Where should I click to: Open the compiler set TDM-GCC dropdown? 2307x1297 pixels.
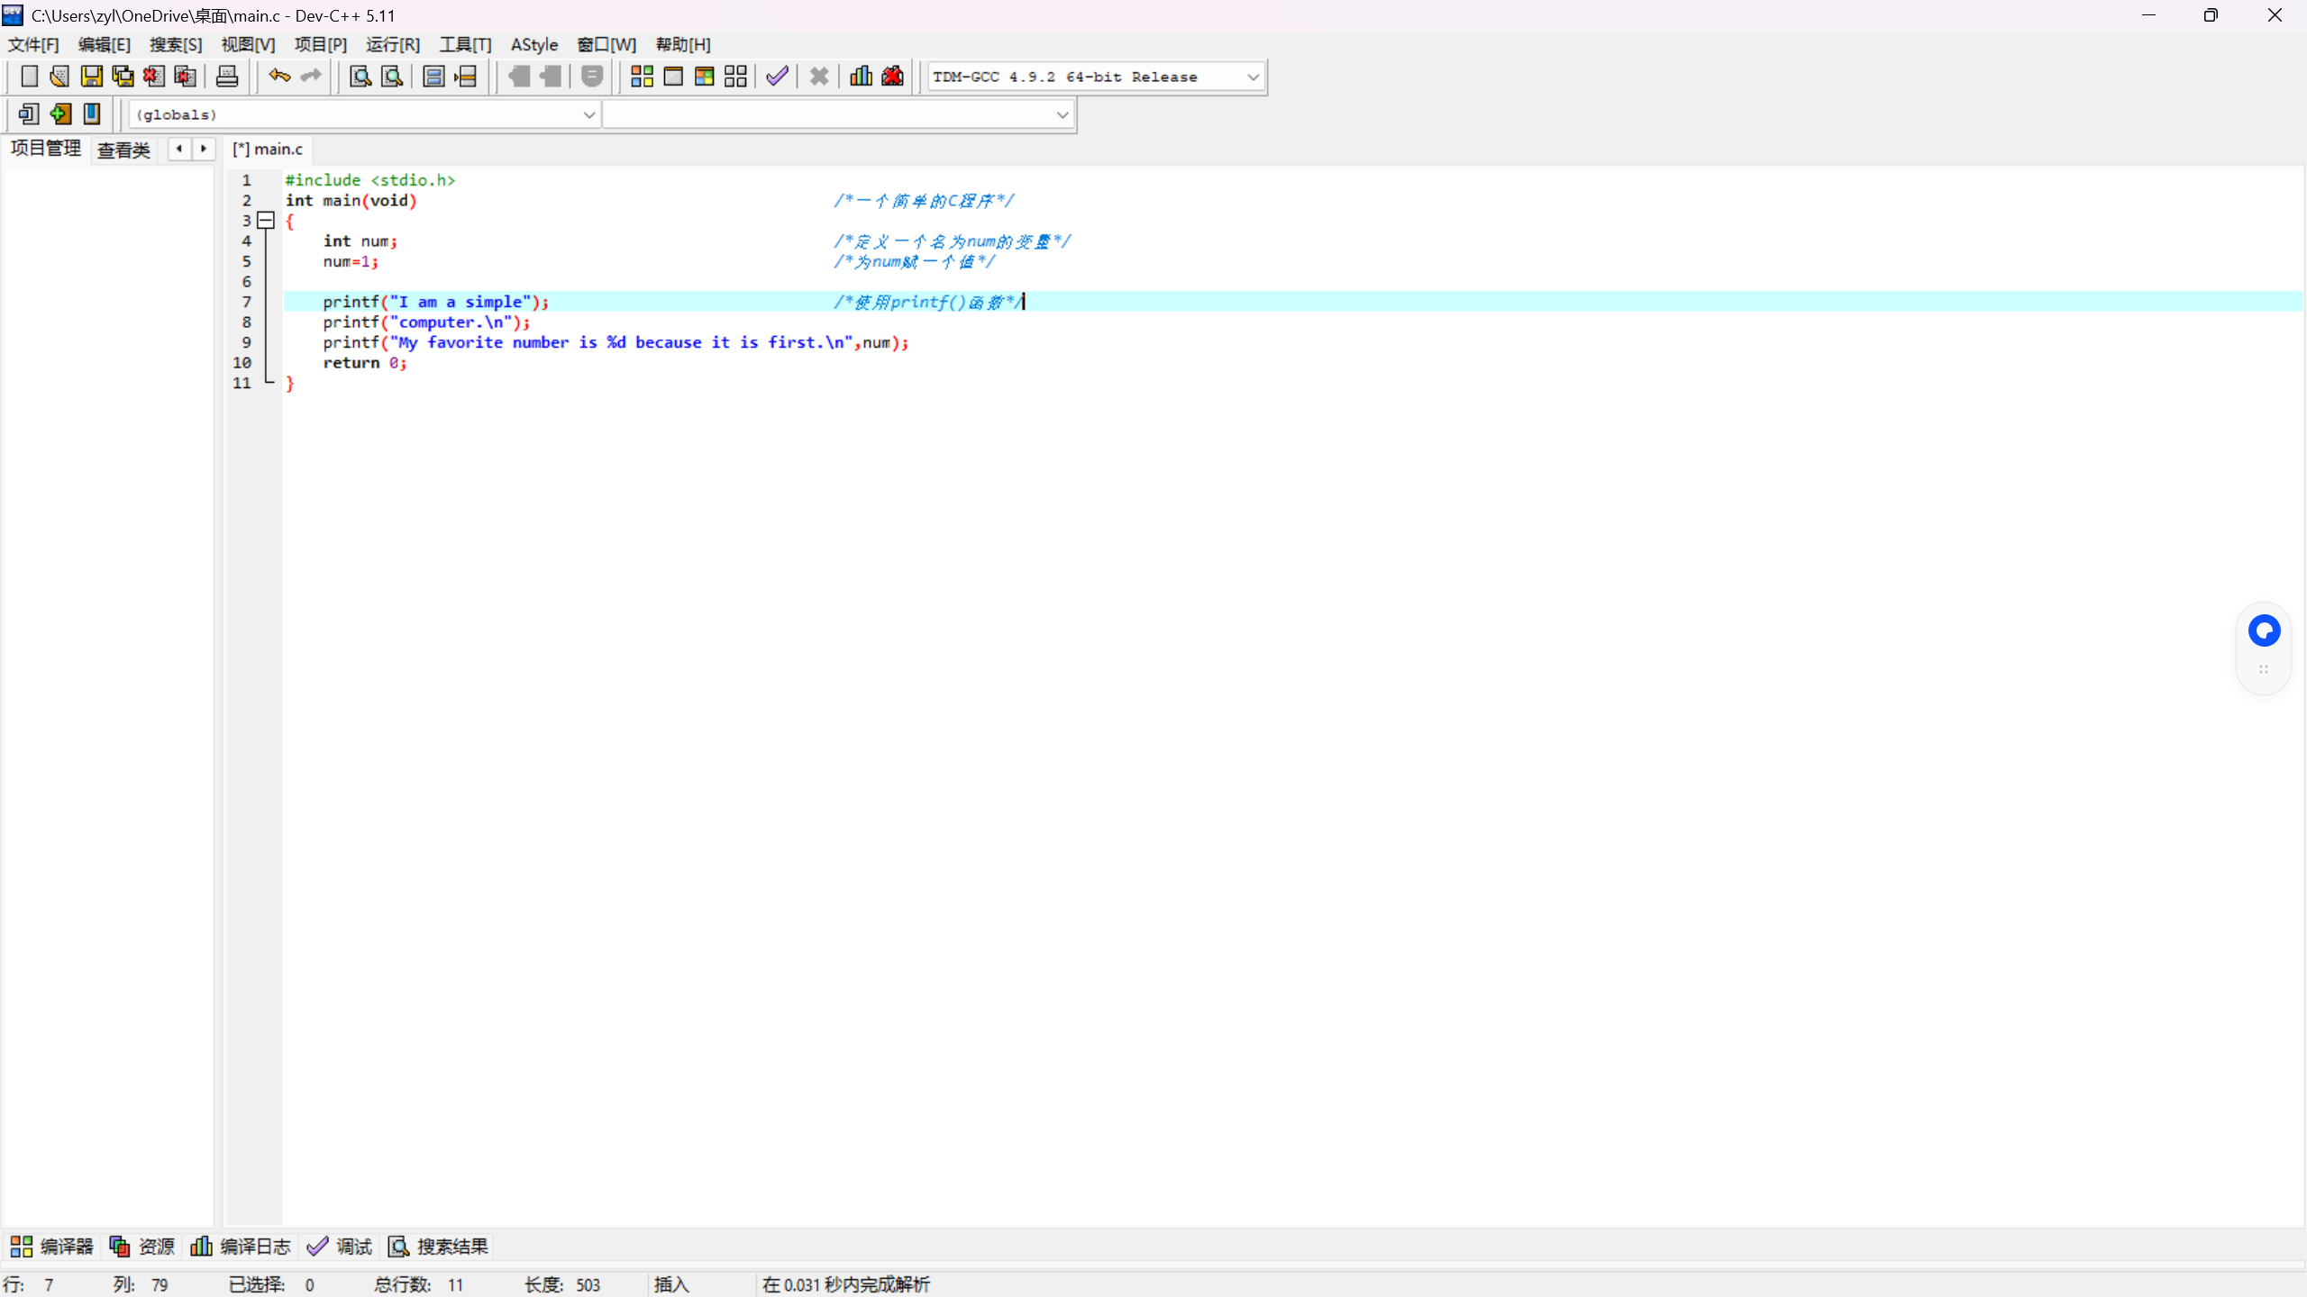pos(1253,77)
